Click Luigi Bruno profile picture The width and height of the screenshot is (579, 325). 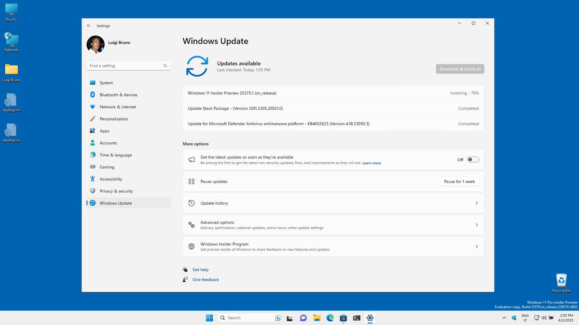pos(96,44)
